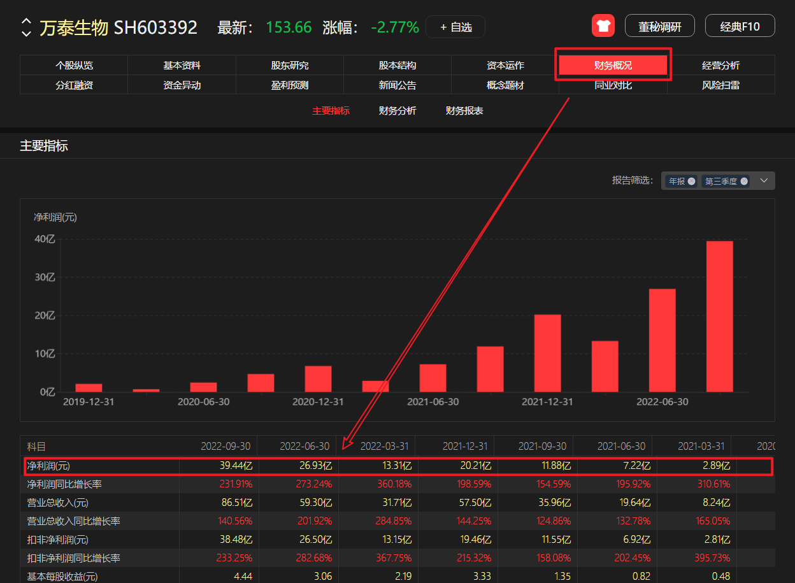Click the 扣非净利润 value 11.55亿

pyautogui.click(x=555, y=540)
